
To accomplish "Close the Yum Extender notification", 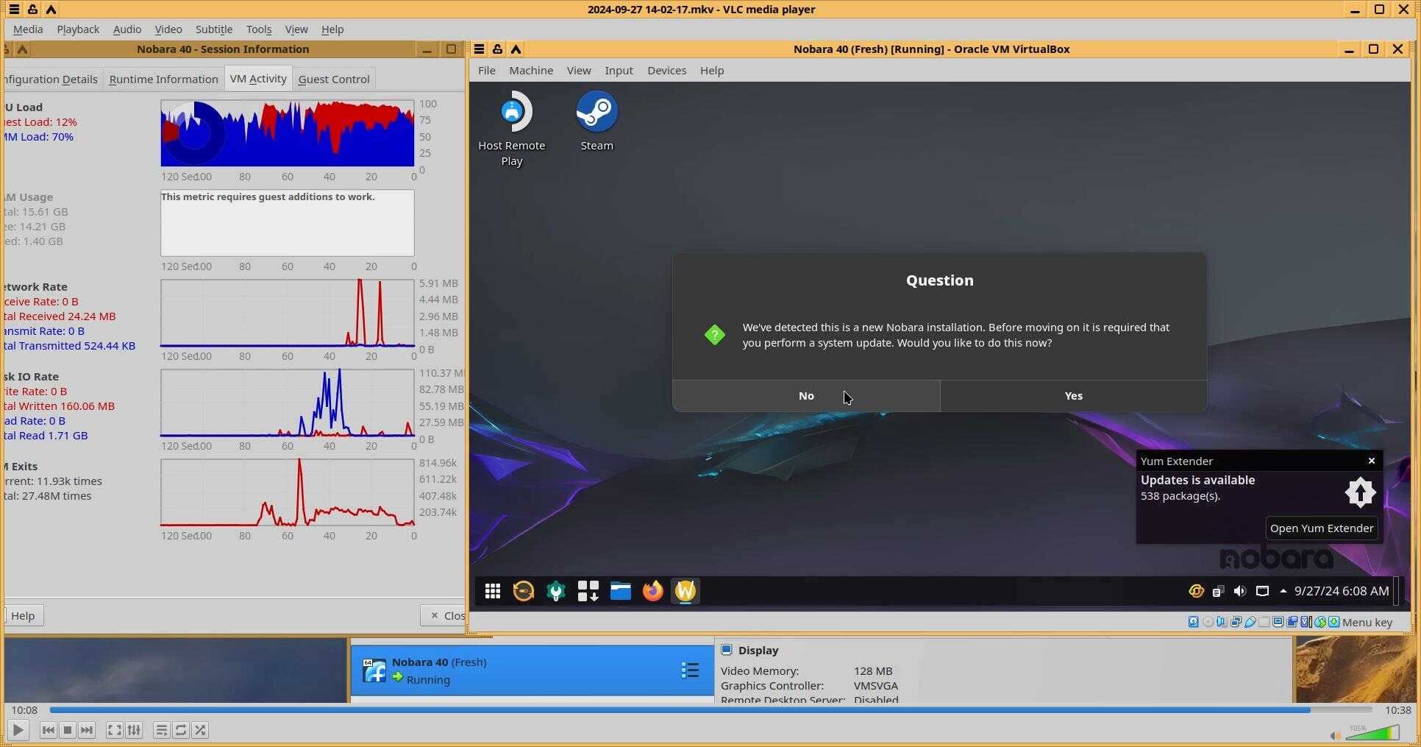I will (1372, 461).
